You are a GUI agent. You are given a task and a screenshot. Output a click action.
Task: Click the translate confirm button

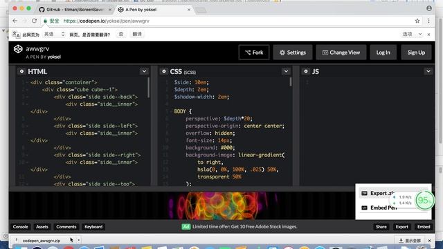tap(137, 34)
